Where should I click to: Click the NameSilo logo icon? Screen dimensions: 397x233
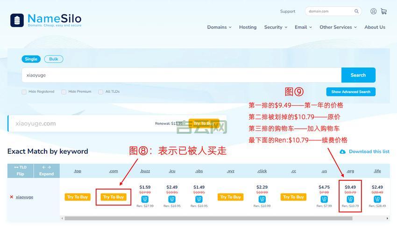(x=18, y=20)
